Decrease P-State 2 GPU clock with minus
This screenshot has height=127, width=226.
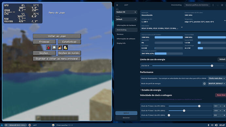[x=220, y=106]
